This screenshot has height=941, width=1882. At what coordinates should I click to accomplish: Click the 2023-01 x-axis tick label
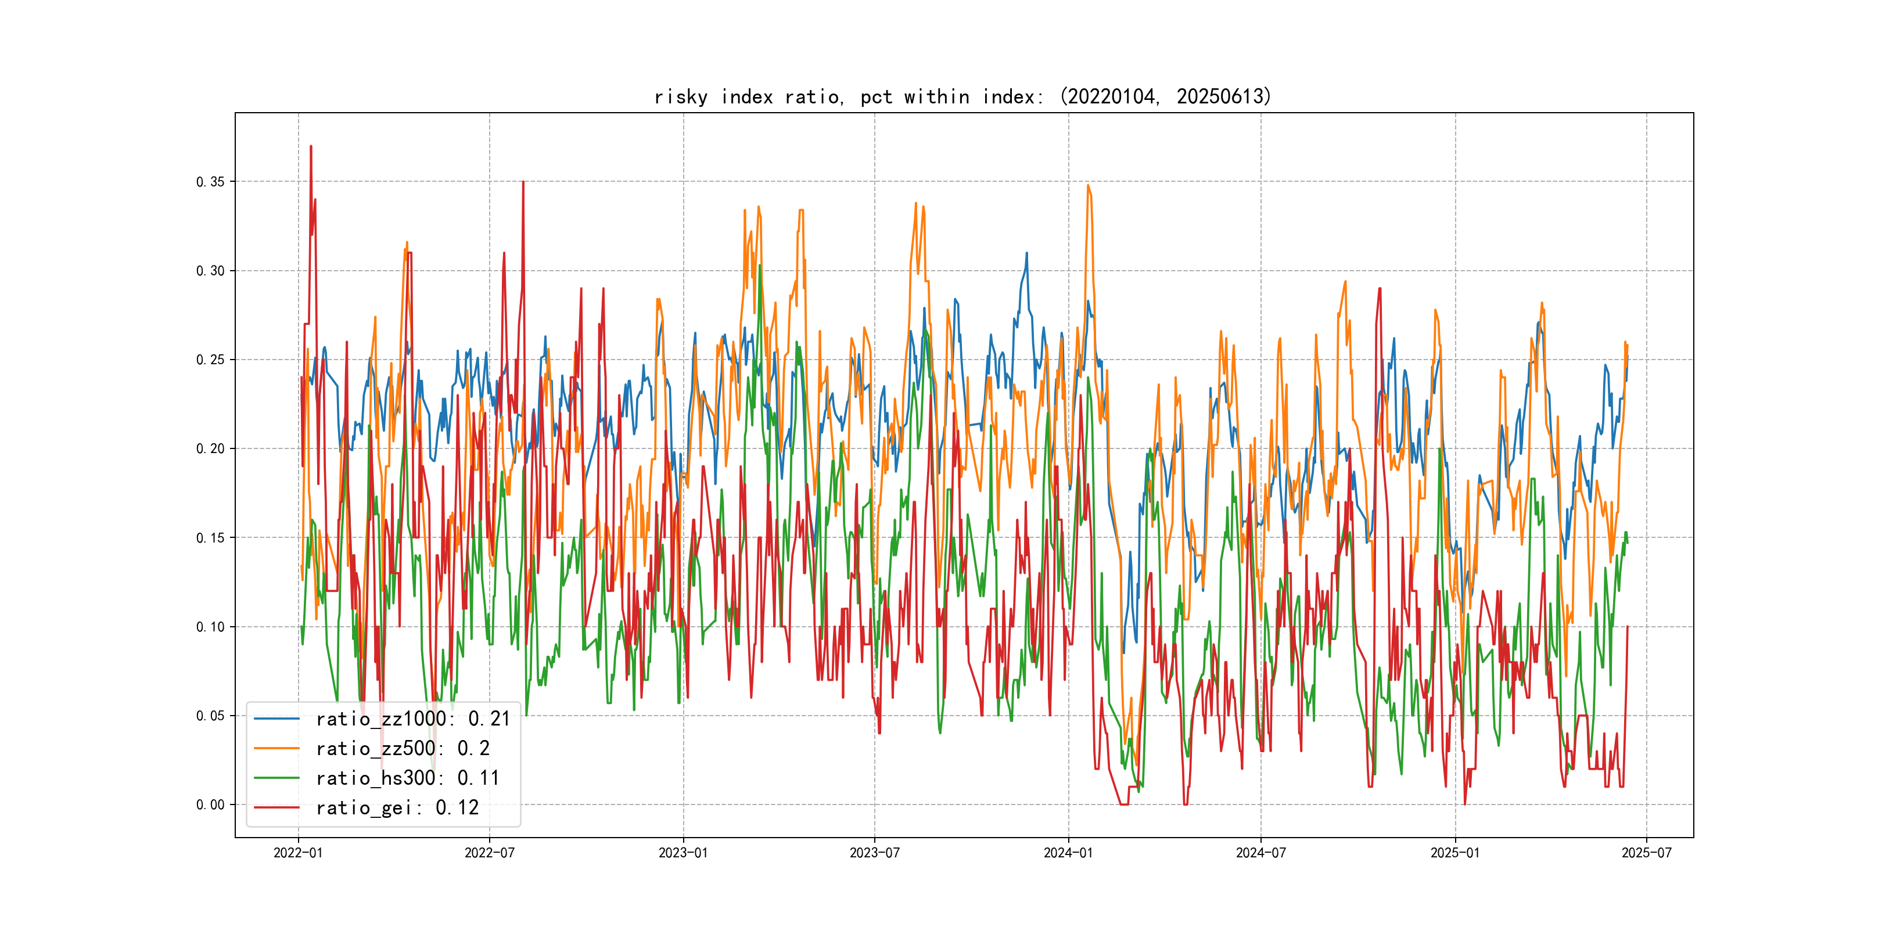tap(683, 853)
